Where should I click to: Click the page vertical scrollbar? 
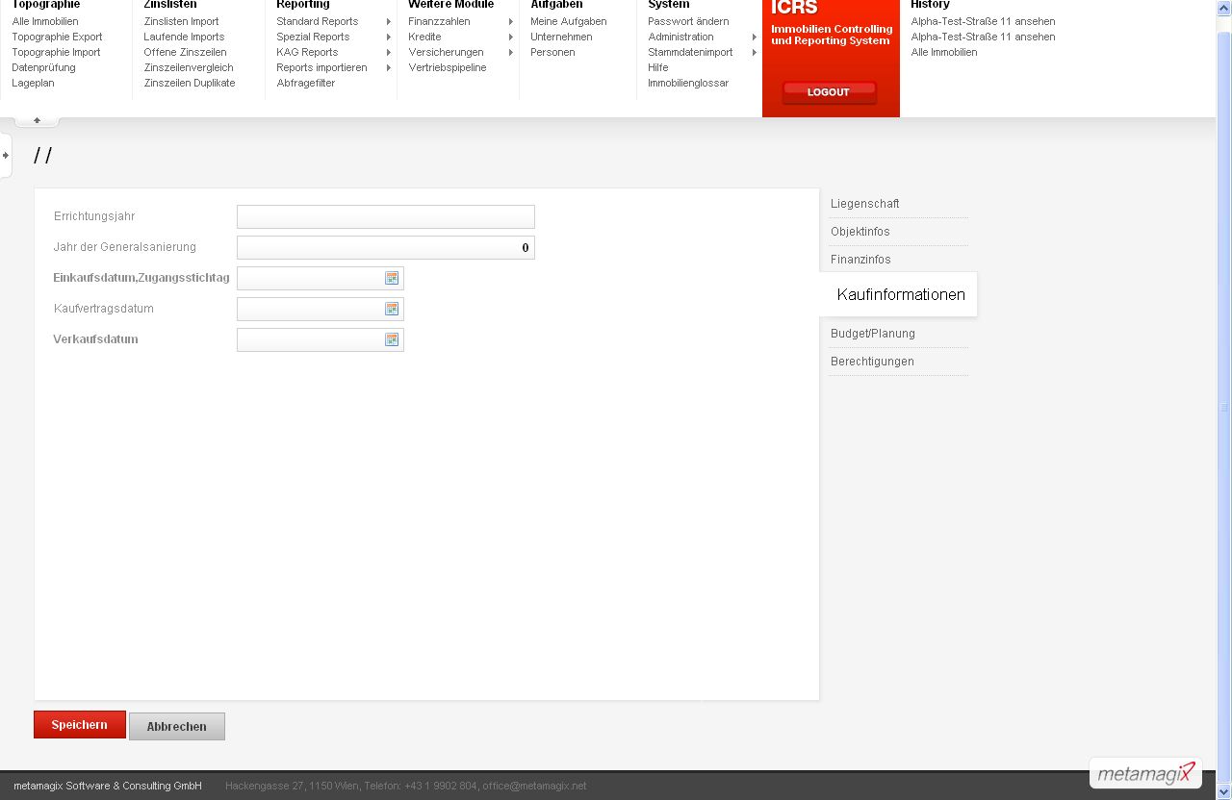point(1224,408)
